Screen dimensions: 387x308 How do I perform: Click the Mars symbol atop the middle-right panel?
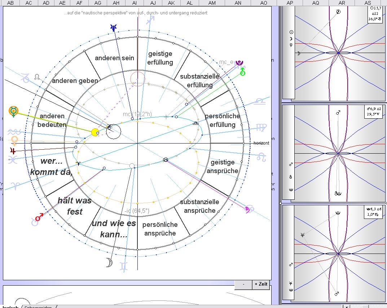point(338,113)
